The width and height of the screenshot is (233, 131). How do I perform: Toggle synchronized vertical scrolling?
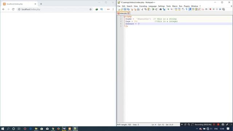pyautogui.click(x=175, y=9)
